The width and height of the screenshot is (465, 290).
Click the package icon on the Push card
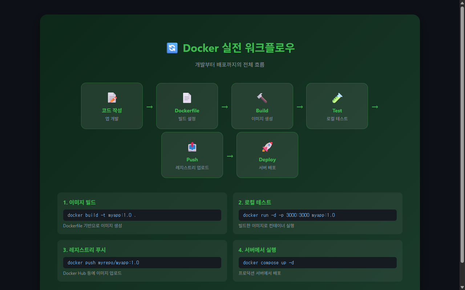(192, 146)
